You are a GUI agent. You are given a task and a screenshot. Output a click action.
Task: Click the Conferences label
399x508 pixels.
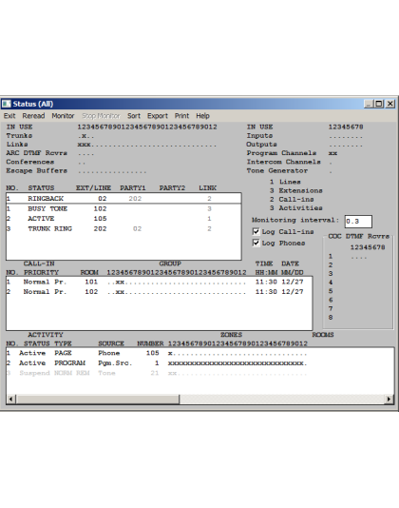coord(30,162)
